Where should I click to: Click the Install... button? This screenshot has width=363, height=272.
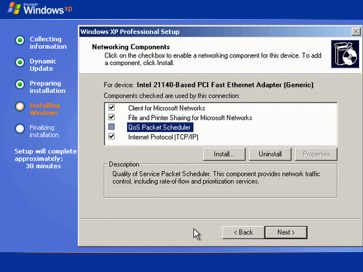(x=224, y=154)
